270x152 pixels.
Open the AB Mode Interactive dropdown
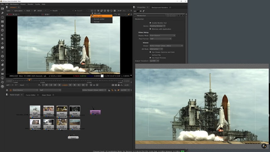click(156, 49)
